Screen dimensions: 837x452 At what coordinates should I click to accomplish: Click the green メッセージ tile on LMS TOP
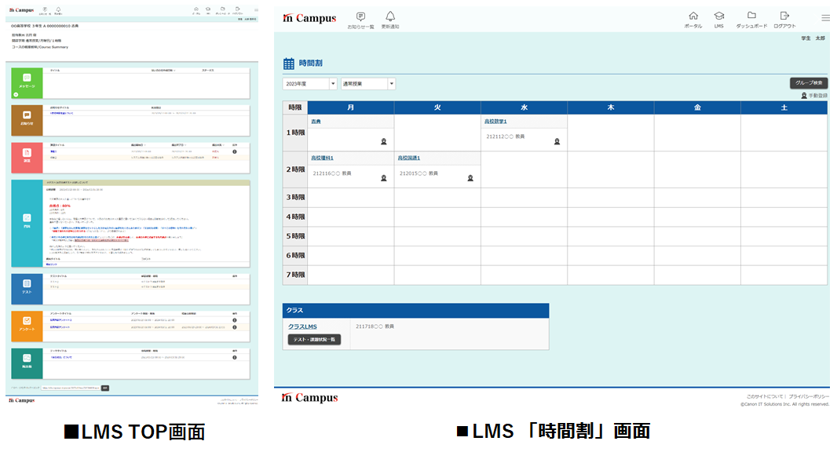27,82
